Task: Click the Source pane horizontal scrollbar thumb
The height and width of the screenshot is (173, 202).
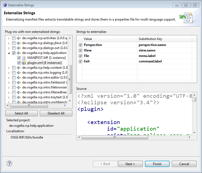Action: 115,137
